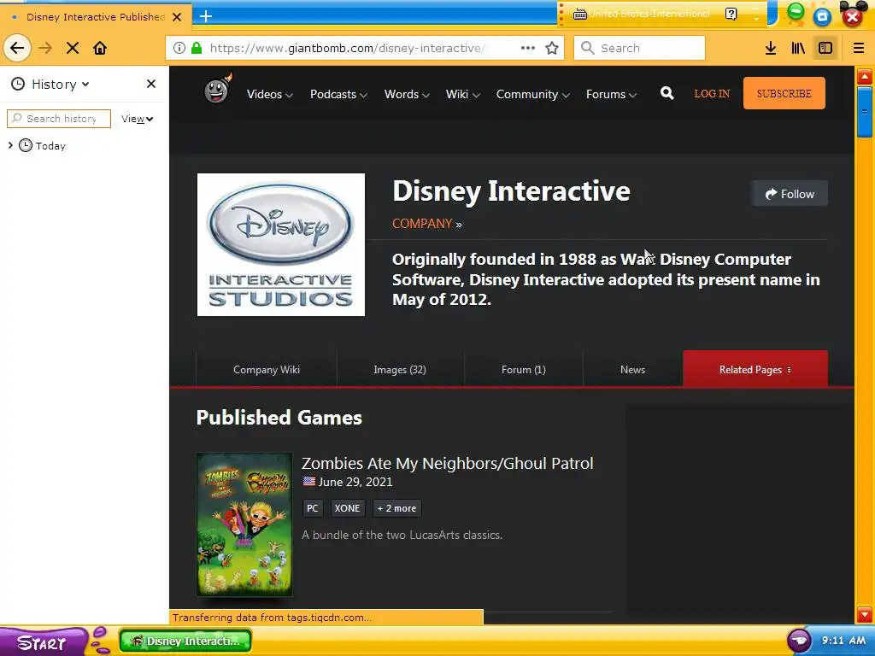Screen dimensions: 875x656
Task: Show site information icon in address bar
Action: click(x=179, y=48)
